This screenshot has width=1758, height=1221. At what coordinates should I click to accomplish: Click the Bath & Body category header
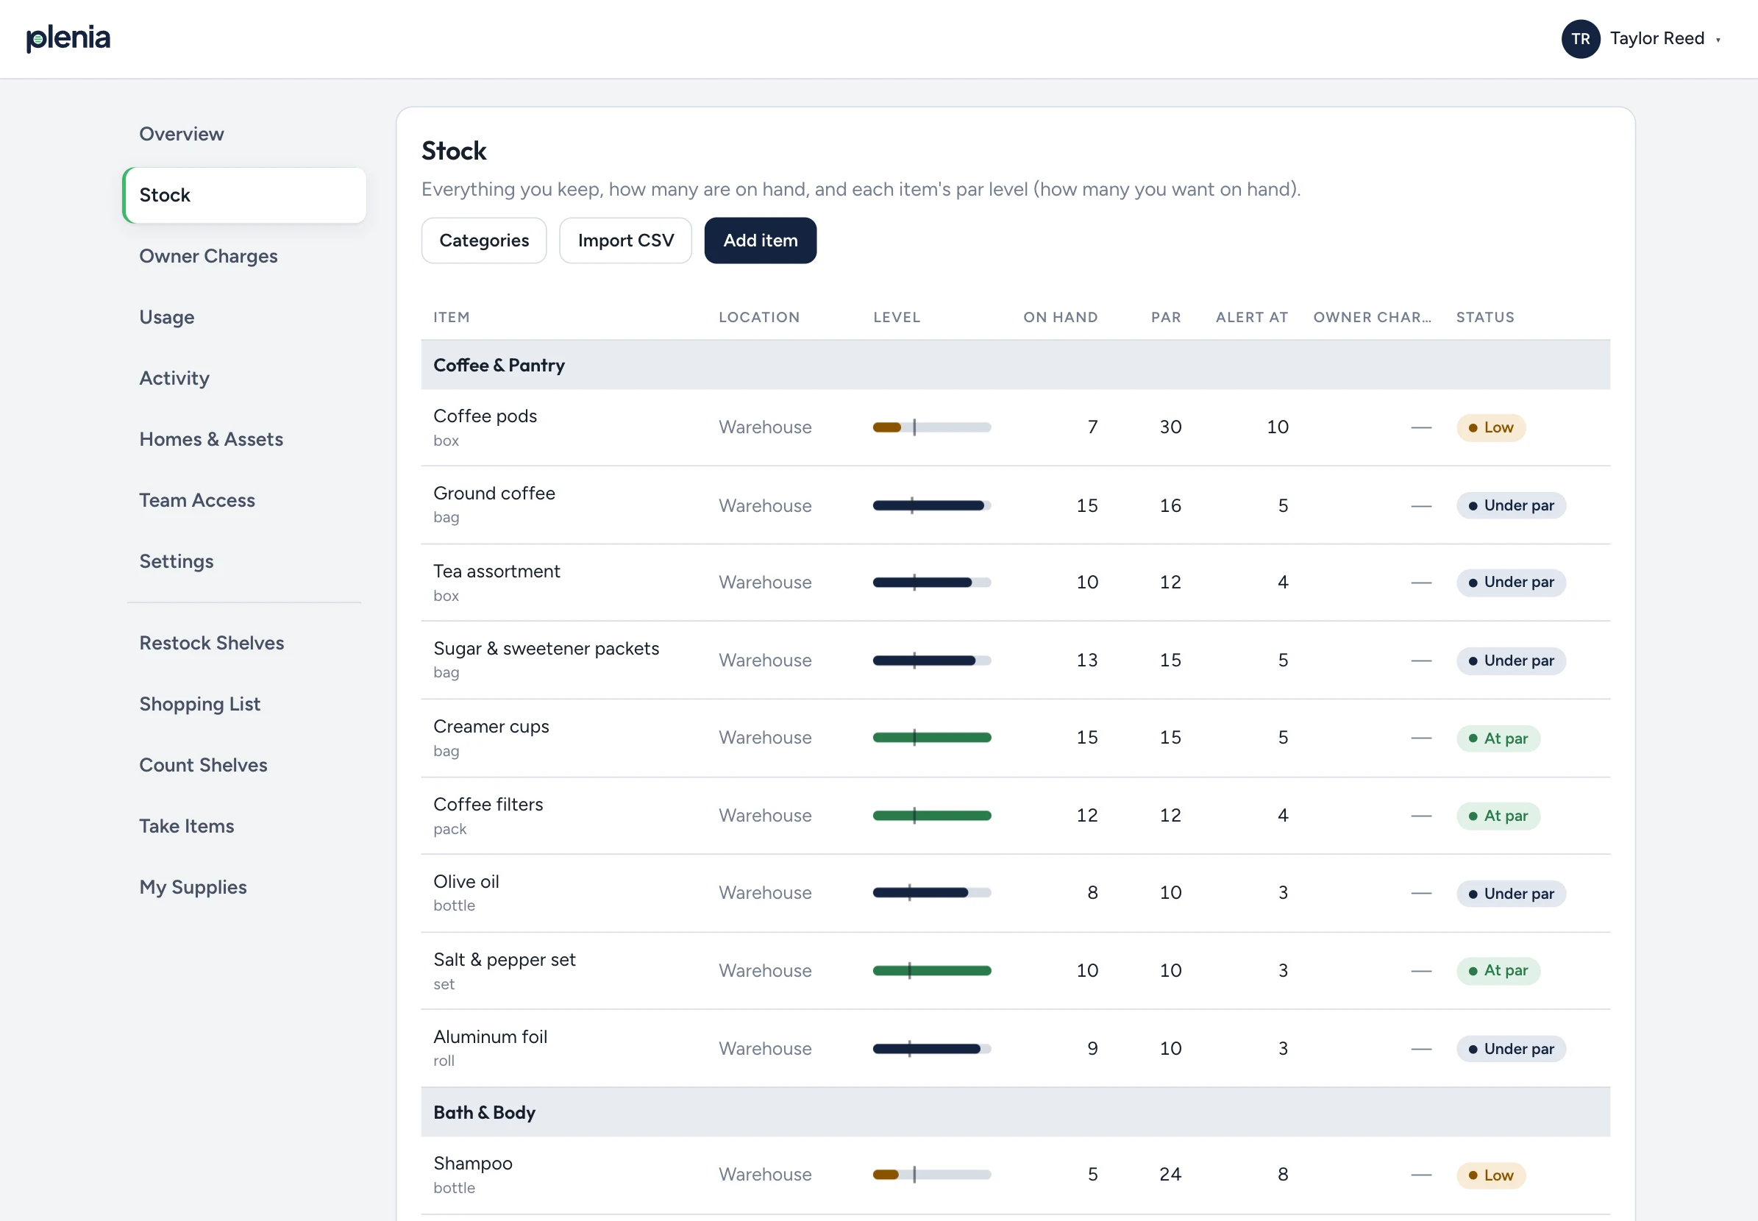(x=1015, y=1112)
